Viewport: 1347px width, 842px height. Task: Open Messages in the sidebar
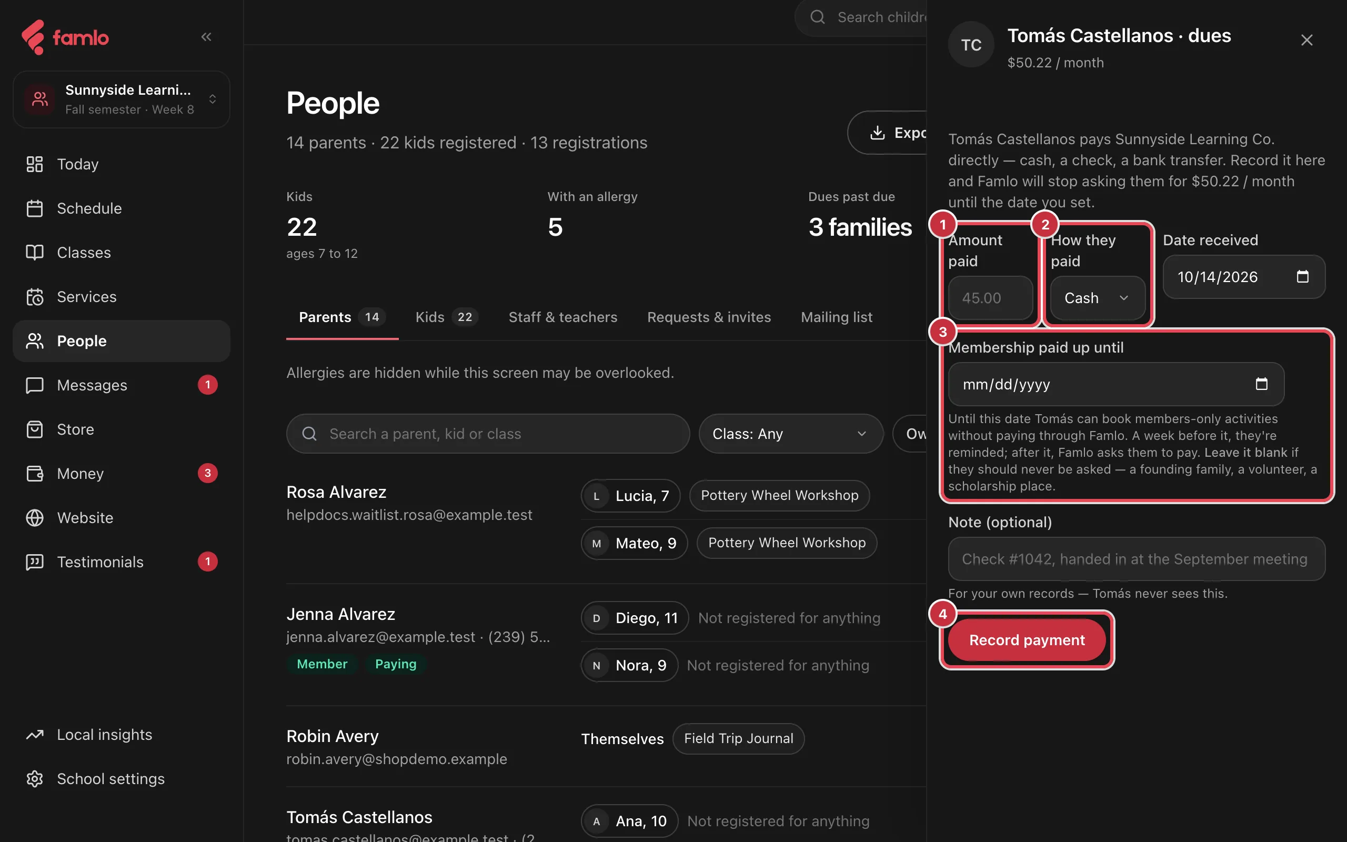[122, 385]
